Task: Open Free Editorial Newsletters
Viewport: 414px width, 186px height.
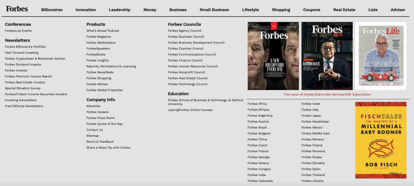Action: [x=24, y=106]
